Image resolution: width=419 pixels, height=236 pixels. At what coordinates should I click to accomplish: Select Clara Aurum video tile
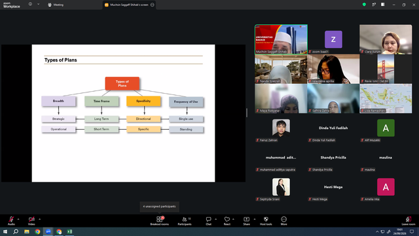(x=386, y=39)
